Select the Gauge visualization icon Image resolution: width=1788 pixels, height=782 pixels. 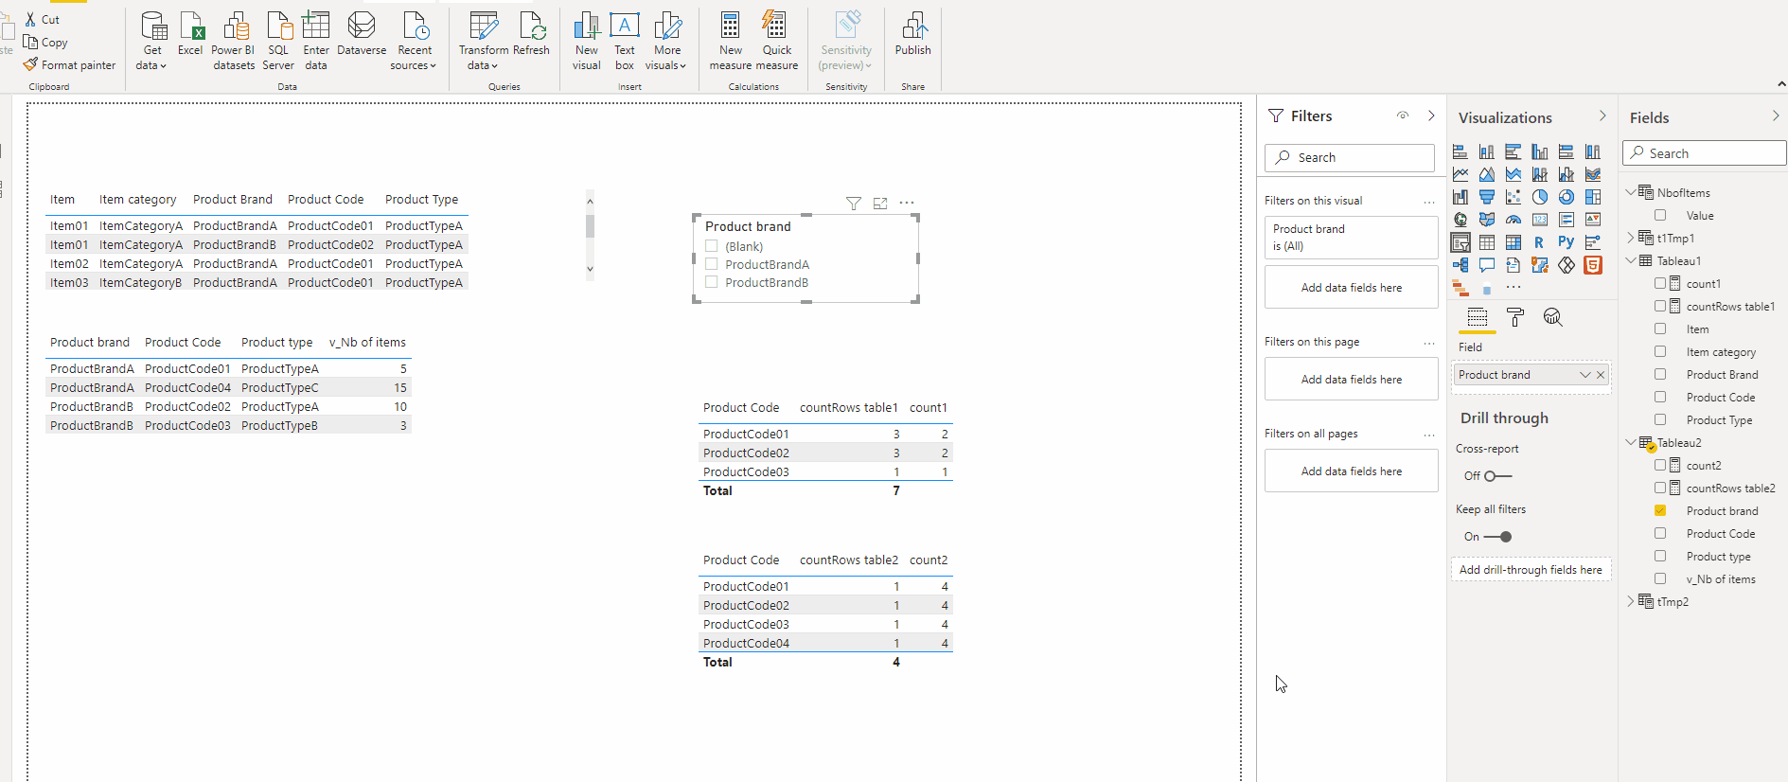[x=1514, y=220]
